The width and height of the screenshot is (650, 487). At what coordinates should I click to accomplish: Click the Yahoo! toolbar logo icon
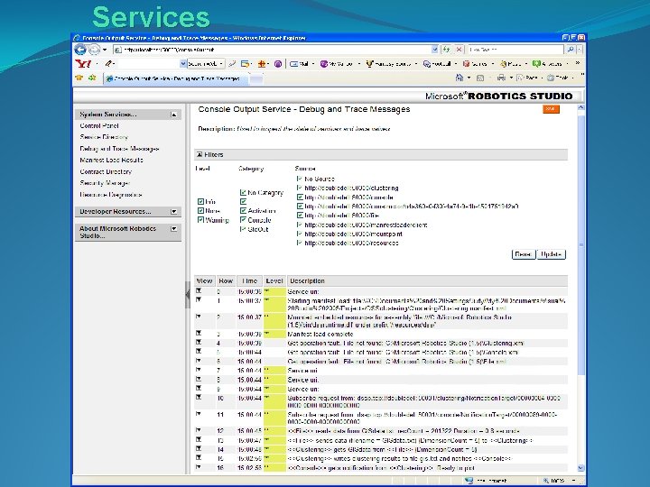[x=82, y=64]
